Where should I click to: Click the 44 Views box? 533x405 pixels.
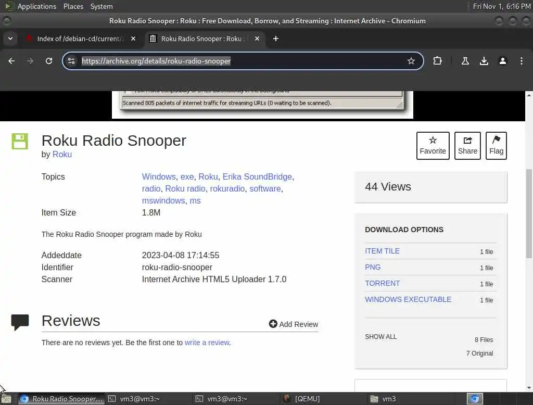(430, 187)
